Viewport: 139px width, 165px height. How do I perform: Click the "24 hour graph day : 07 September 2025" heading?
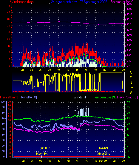[x=79, y=2]
